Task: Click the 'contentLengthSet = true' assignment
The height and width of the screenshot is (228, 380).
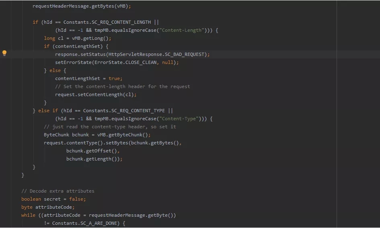Action: (88, 78)
